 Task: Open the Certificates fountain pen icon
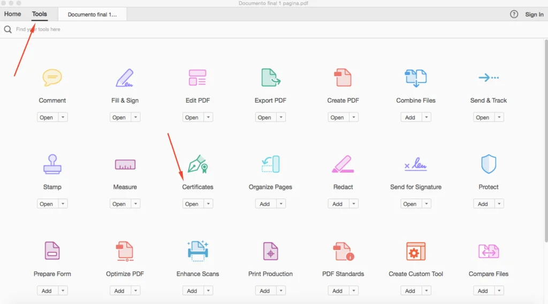(x=197, y=164)
